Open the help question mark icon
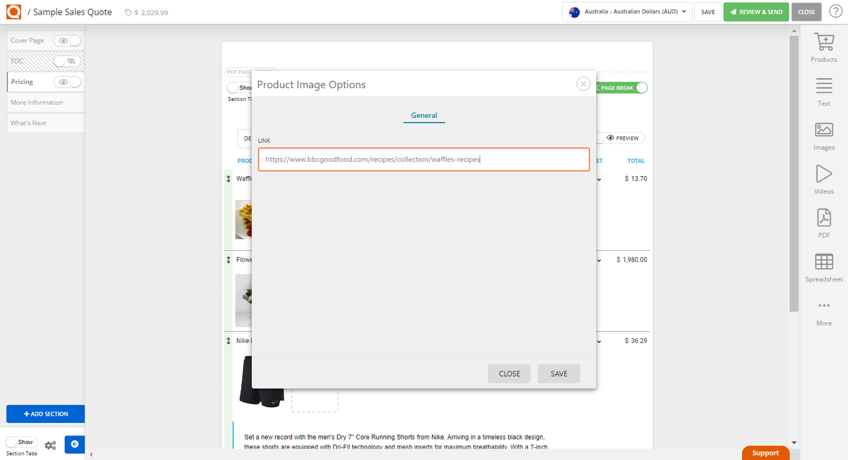Viewport: 848px width, 460px height. (835, 11)
